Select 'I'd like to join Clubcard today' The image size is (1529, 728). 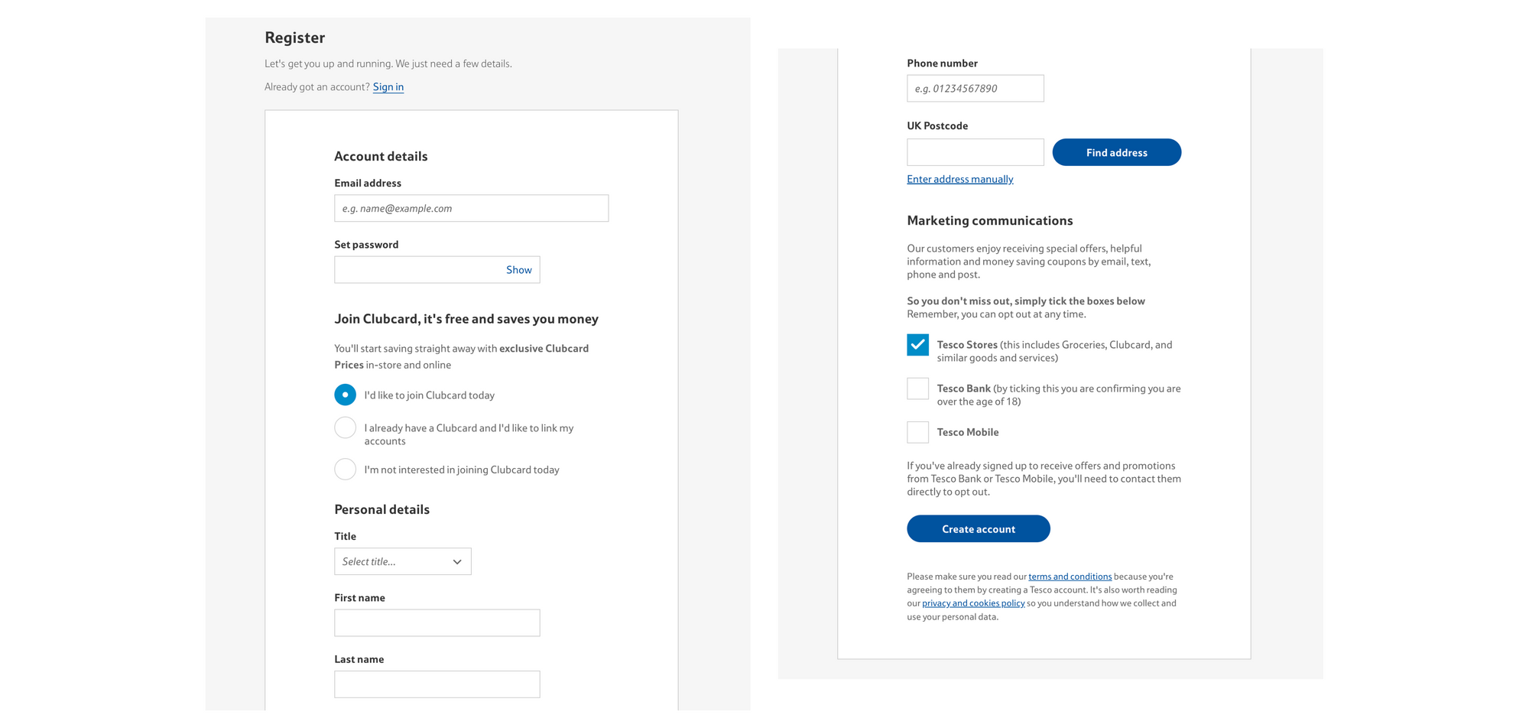345,395
